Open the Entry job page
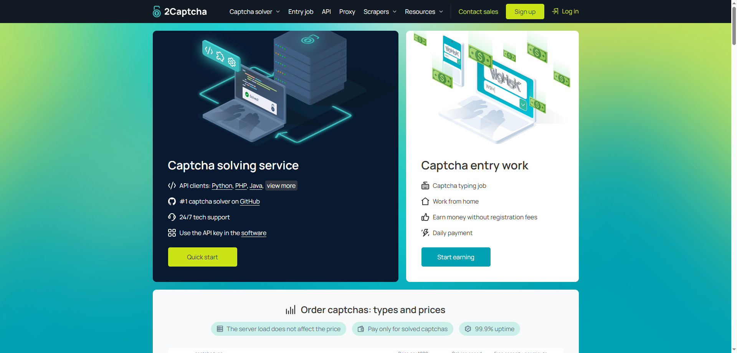The image size is (737, 353). 301,12
